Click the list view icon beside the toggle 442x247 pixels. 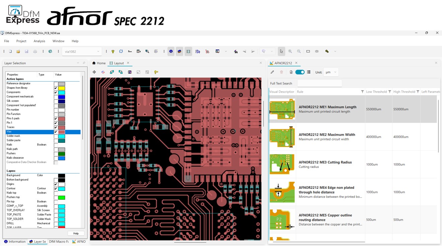tap(309, 72)
